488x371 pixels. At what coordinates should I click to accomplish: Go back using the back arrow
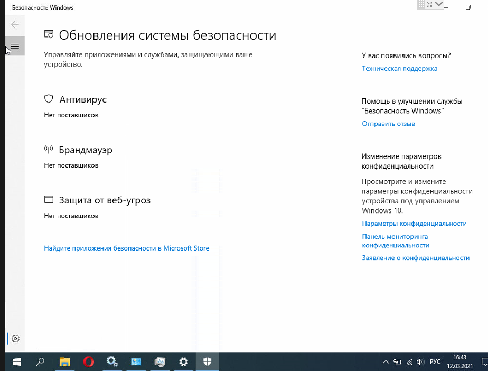pyautogui.click(x=15, y=25)
